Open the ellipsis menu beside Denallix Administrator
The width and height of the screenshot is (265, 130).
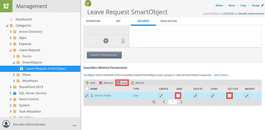point(74,125)
